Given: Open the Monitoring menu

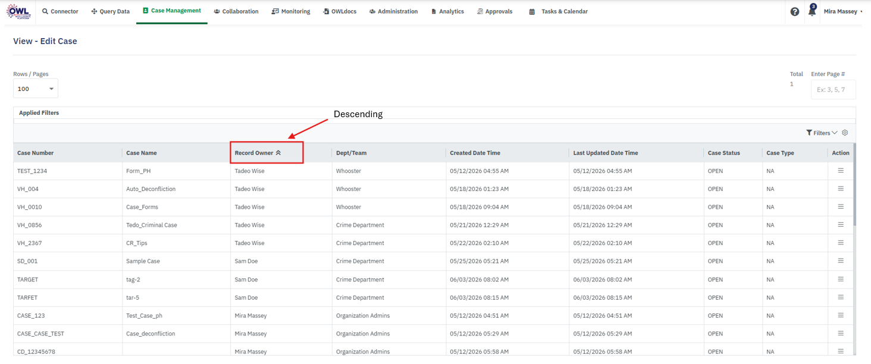Looking at the screenshot, I should pos(291,11).
